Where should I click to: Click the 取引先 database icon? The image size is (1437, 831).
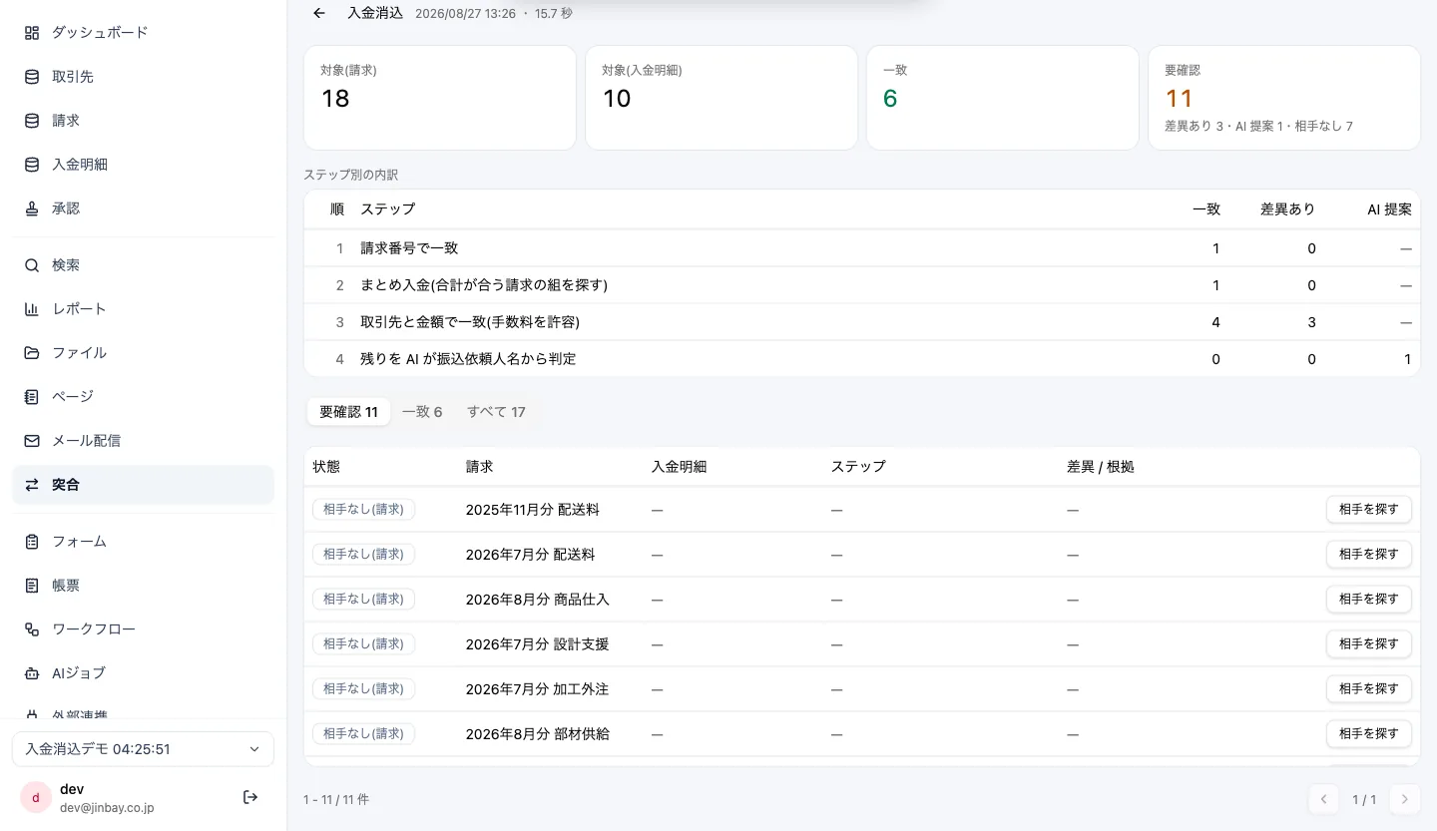click(32, 76)
